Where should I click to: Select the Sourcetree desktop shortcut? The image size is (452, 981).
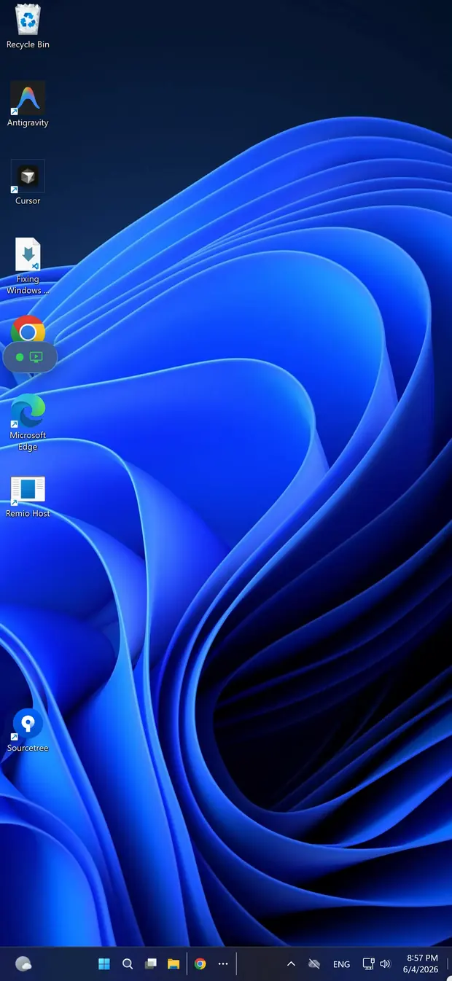28,731
